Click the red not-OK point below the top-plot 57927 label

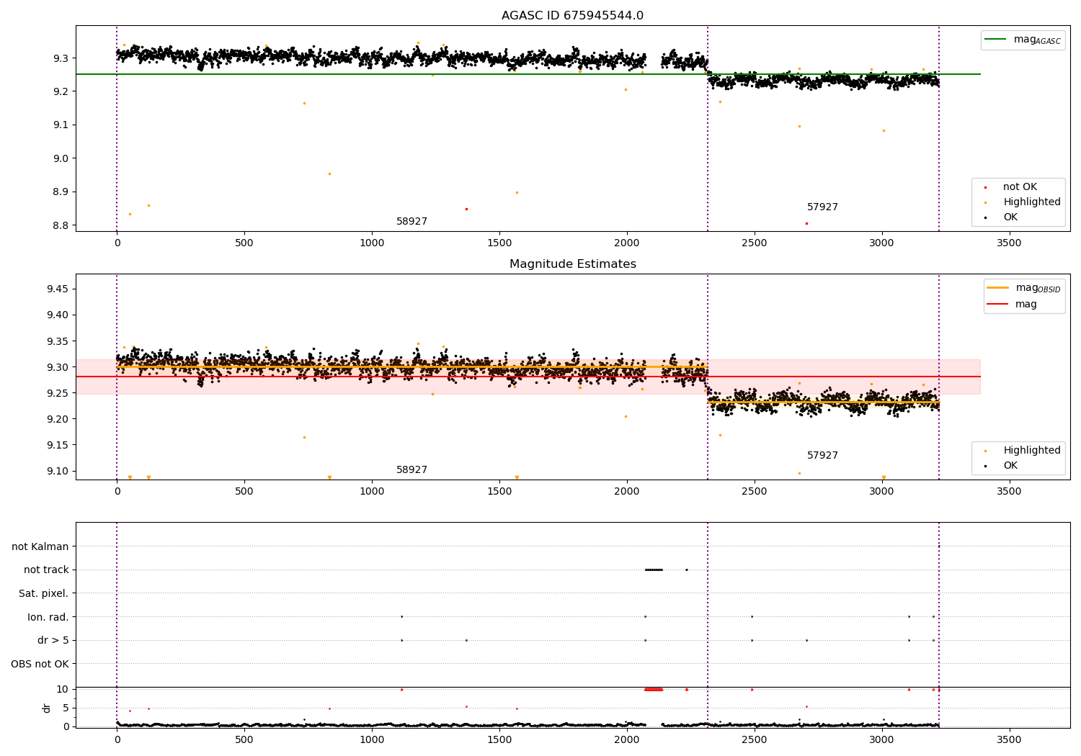click(806, 223)
